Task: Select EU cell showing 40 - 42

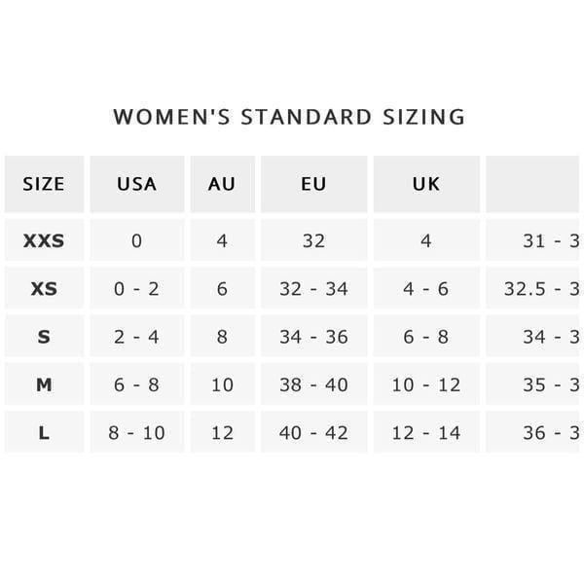Action: click(314, 432)
